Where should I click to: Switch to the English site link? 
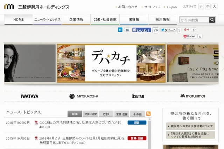pyautogui.click(x=172, y=7)
